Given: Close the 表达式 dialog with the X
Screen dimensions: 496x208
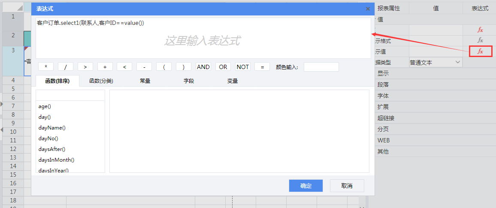Looking at the screenshot, I should [368, 9].
